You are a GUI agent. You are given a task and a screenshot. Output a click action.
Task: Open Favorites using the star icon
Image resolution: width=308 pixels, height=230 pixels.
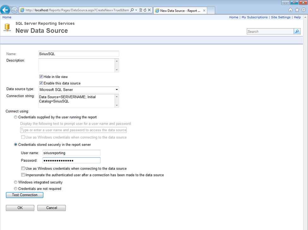(297, 10)
